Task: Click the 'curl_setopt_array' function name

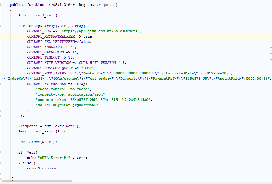Action: pos(37,26)
